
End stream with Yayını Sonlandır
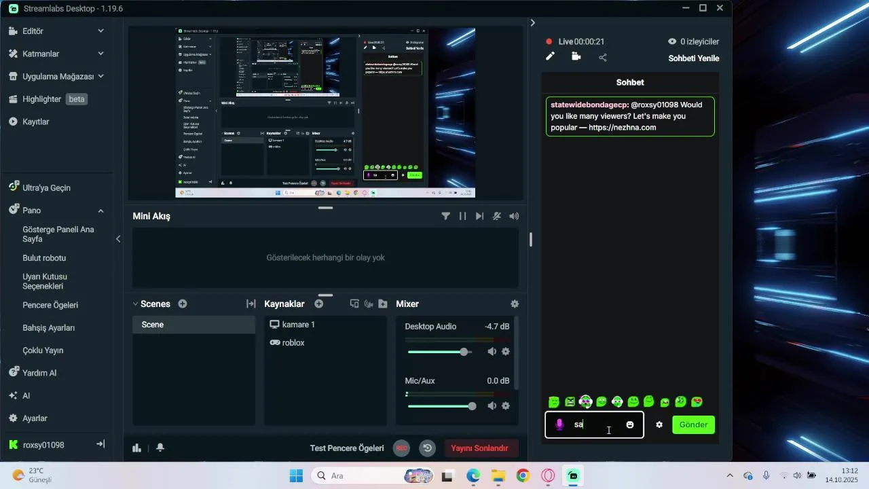click(x=480, y=448)
